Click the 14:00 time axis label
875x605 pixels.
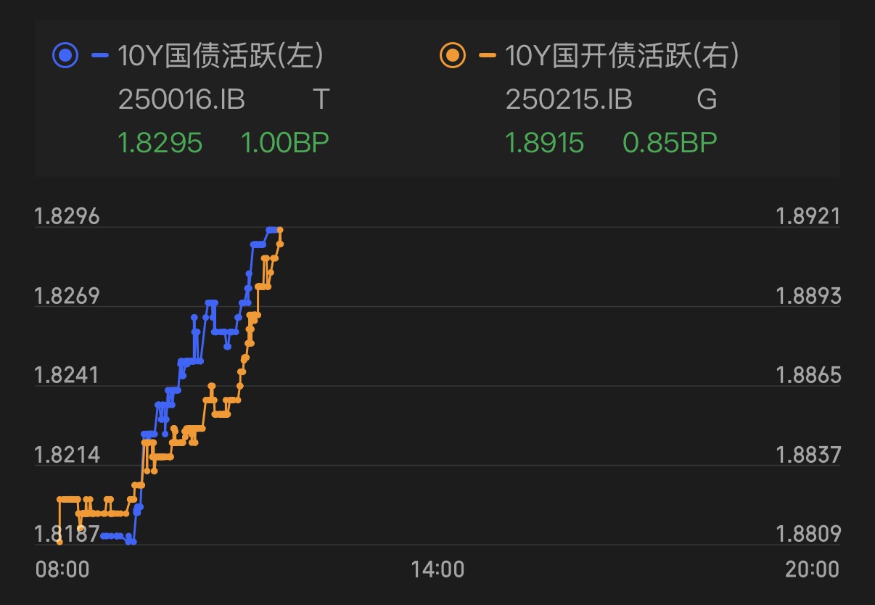tap(437, 569)
